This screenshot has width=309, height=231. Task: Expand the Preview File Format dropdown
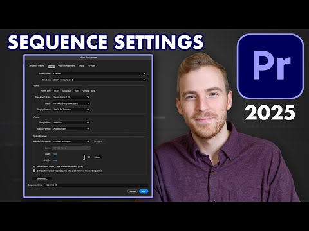click(x=71, y=142)
